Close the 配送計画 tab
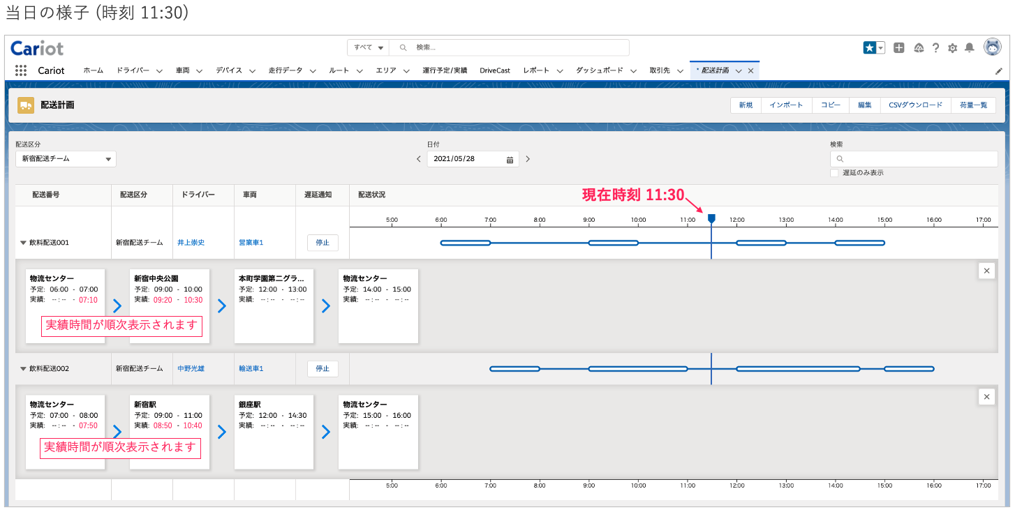Image resolution: width=1015 pixels, height=512 pixels. [x=750, y=71]
